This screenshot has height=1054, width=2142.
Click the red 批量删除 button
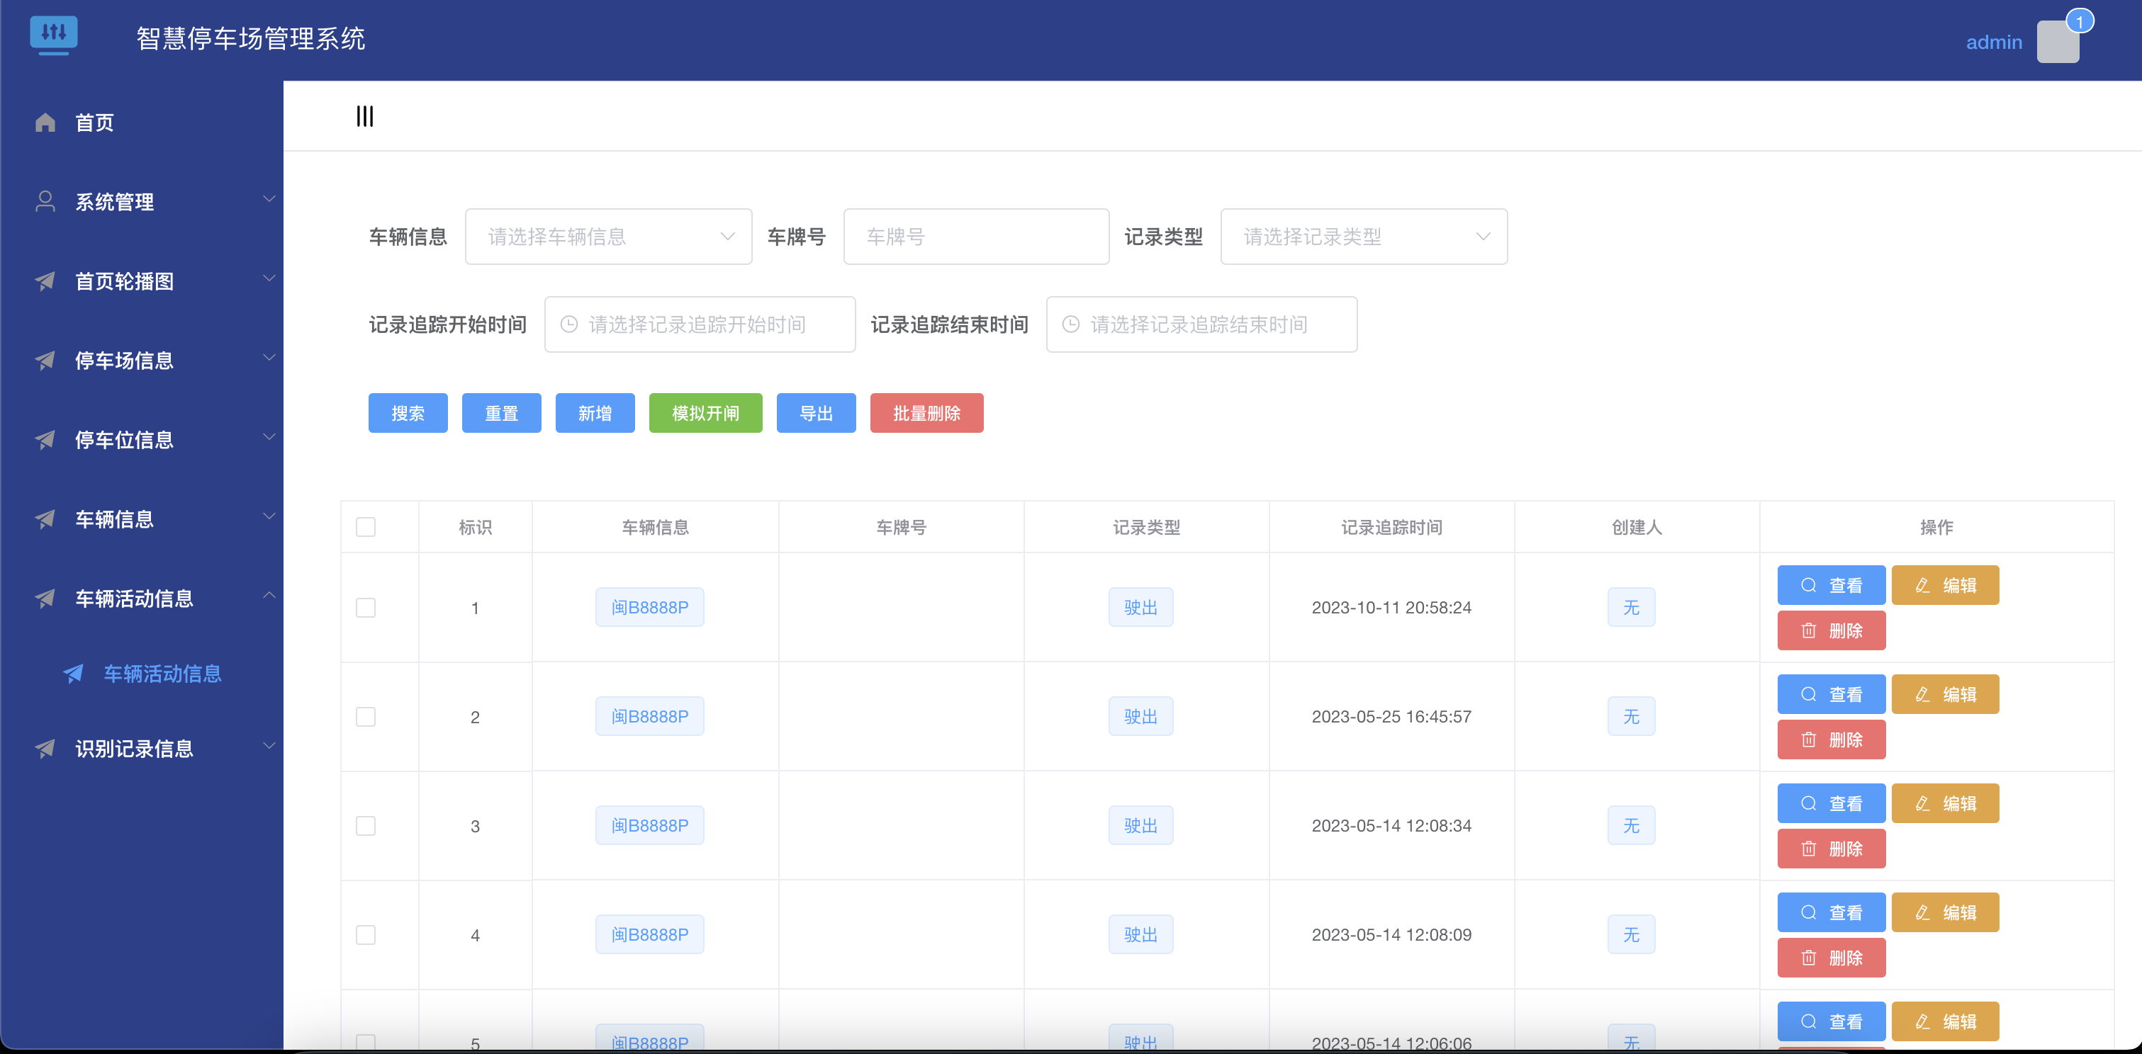(926, 413)
